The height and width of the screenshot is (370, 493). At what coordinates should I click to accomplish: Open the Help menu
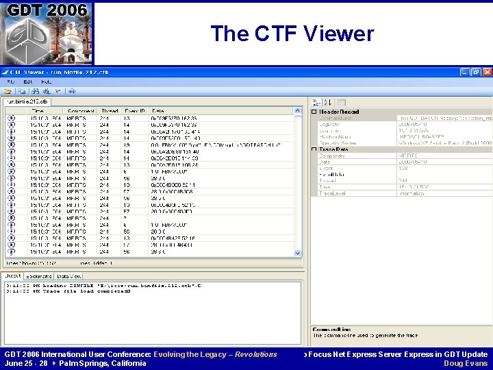coord(47,82)
